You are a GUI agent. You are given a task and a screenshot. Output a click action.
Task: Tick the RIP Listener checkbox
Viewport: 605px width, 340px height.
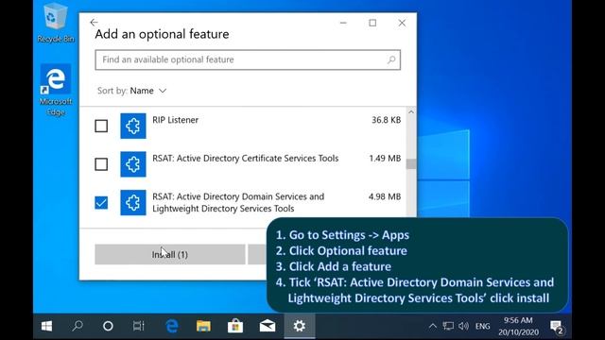tap(101, 126)
